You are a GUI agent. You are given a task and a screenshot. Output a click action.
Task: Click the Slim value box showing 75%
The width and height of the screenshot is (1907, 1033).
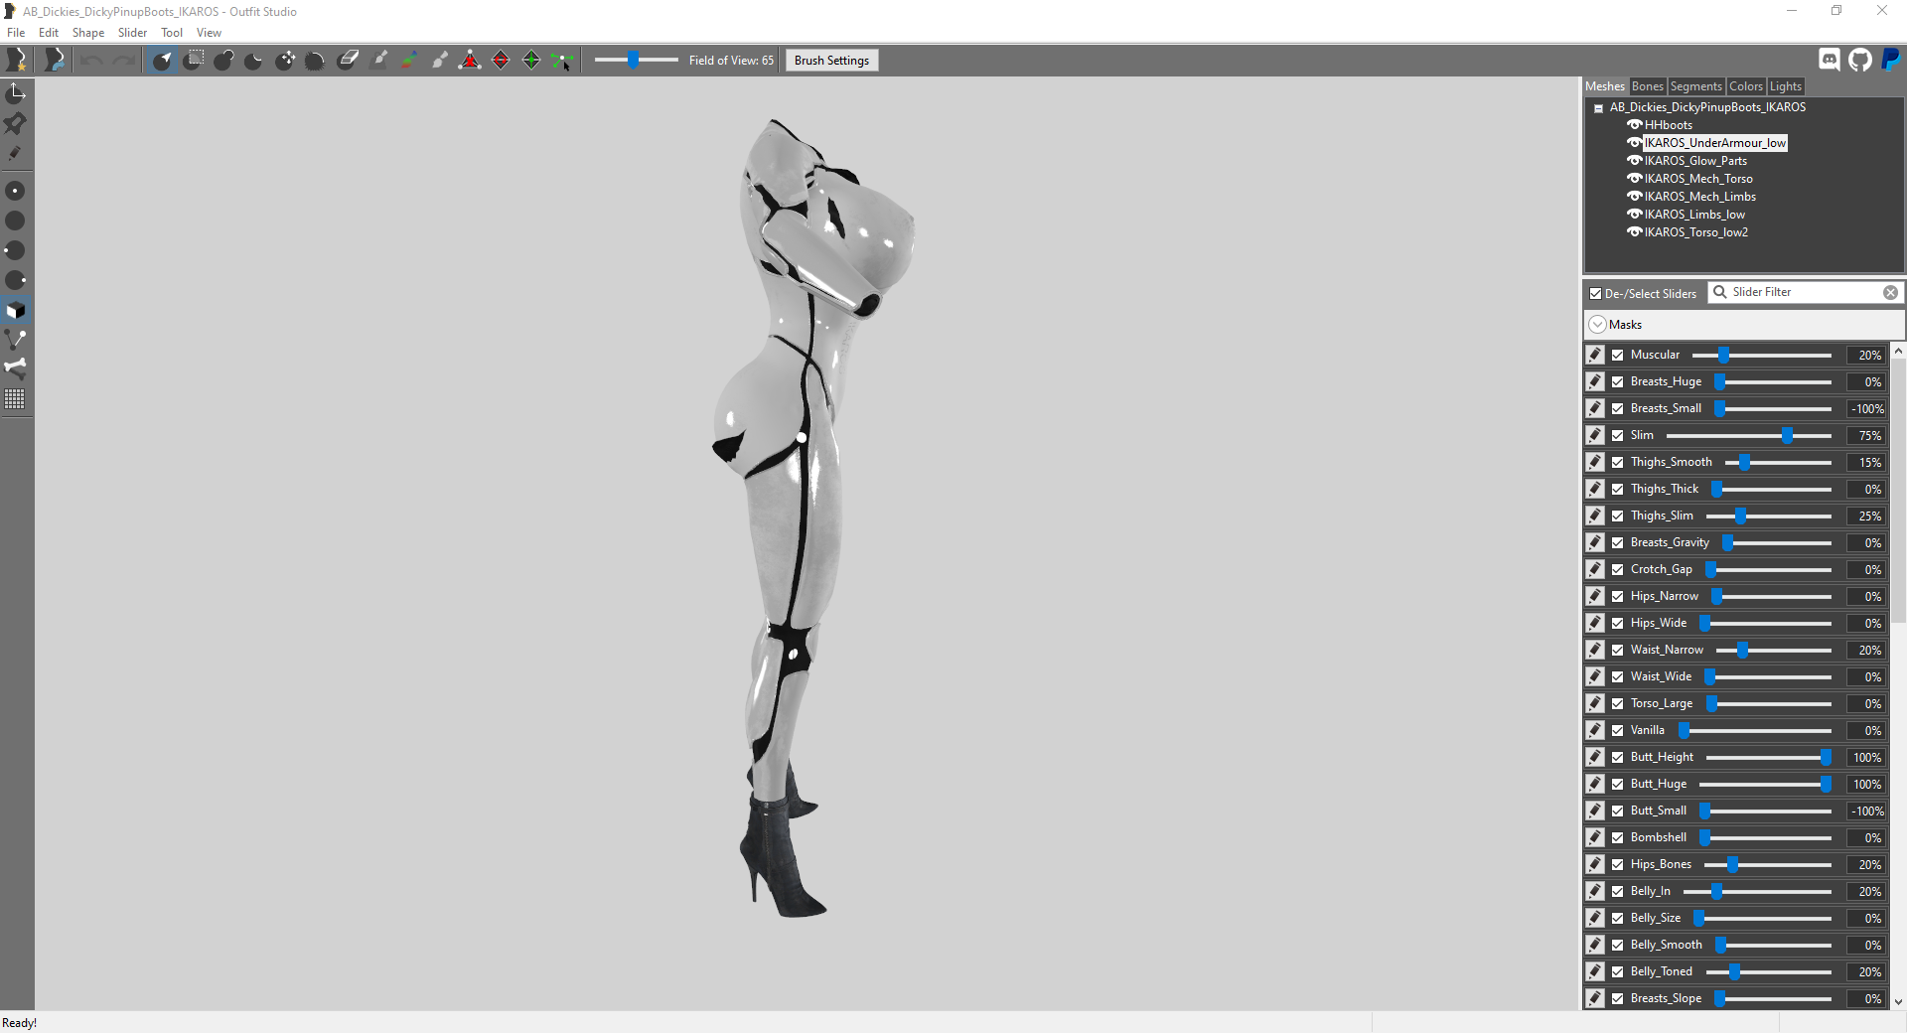tap(1867, 435)
